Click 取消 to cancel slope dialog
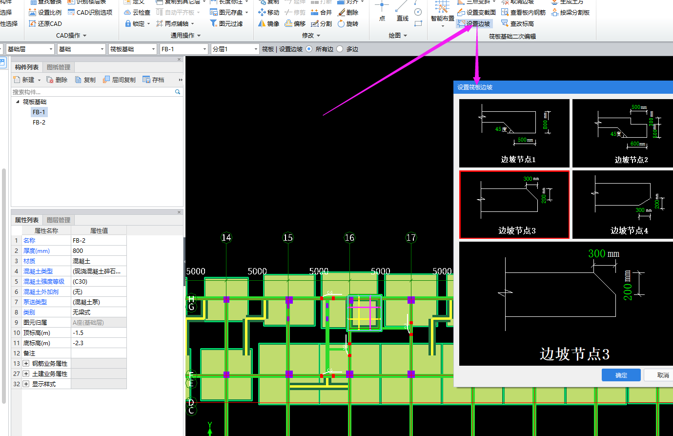This screenshot has width=673, height=436. (659, 375)
